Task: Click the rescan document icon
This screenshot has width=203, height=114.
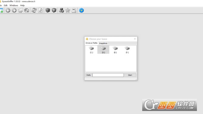Action: tap(40, 11)
